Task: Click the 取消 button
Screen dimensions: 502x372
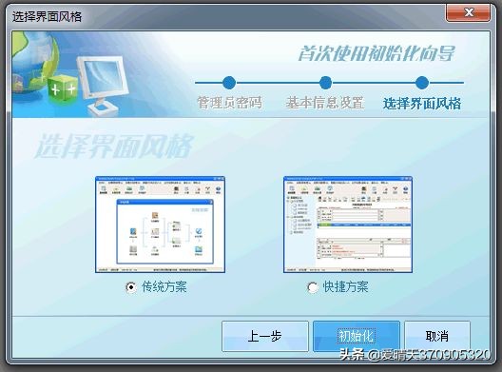Action: 437,336
